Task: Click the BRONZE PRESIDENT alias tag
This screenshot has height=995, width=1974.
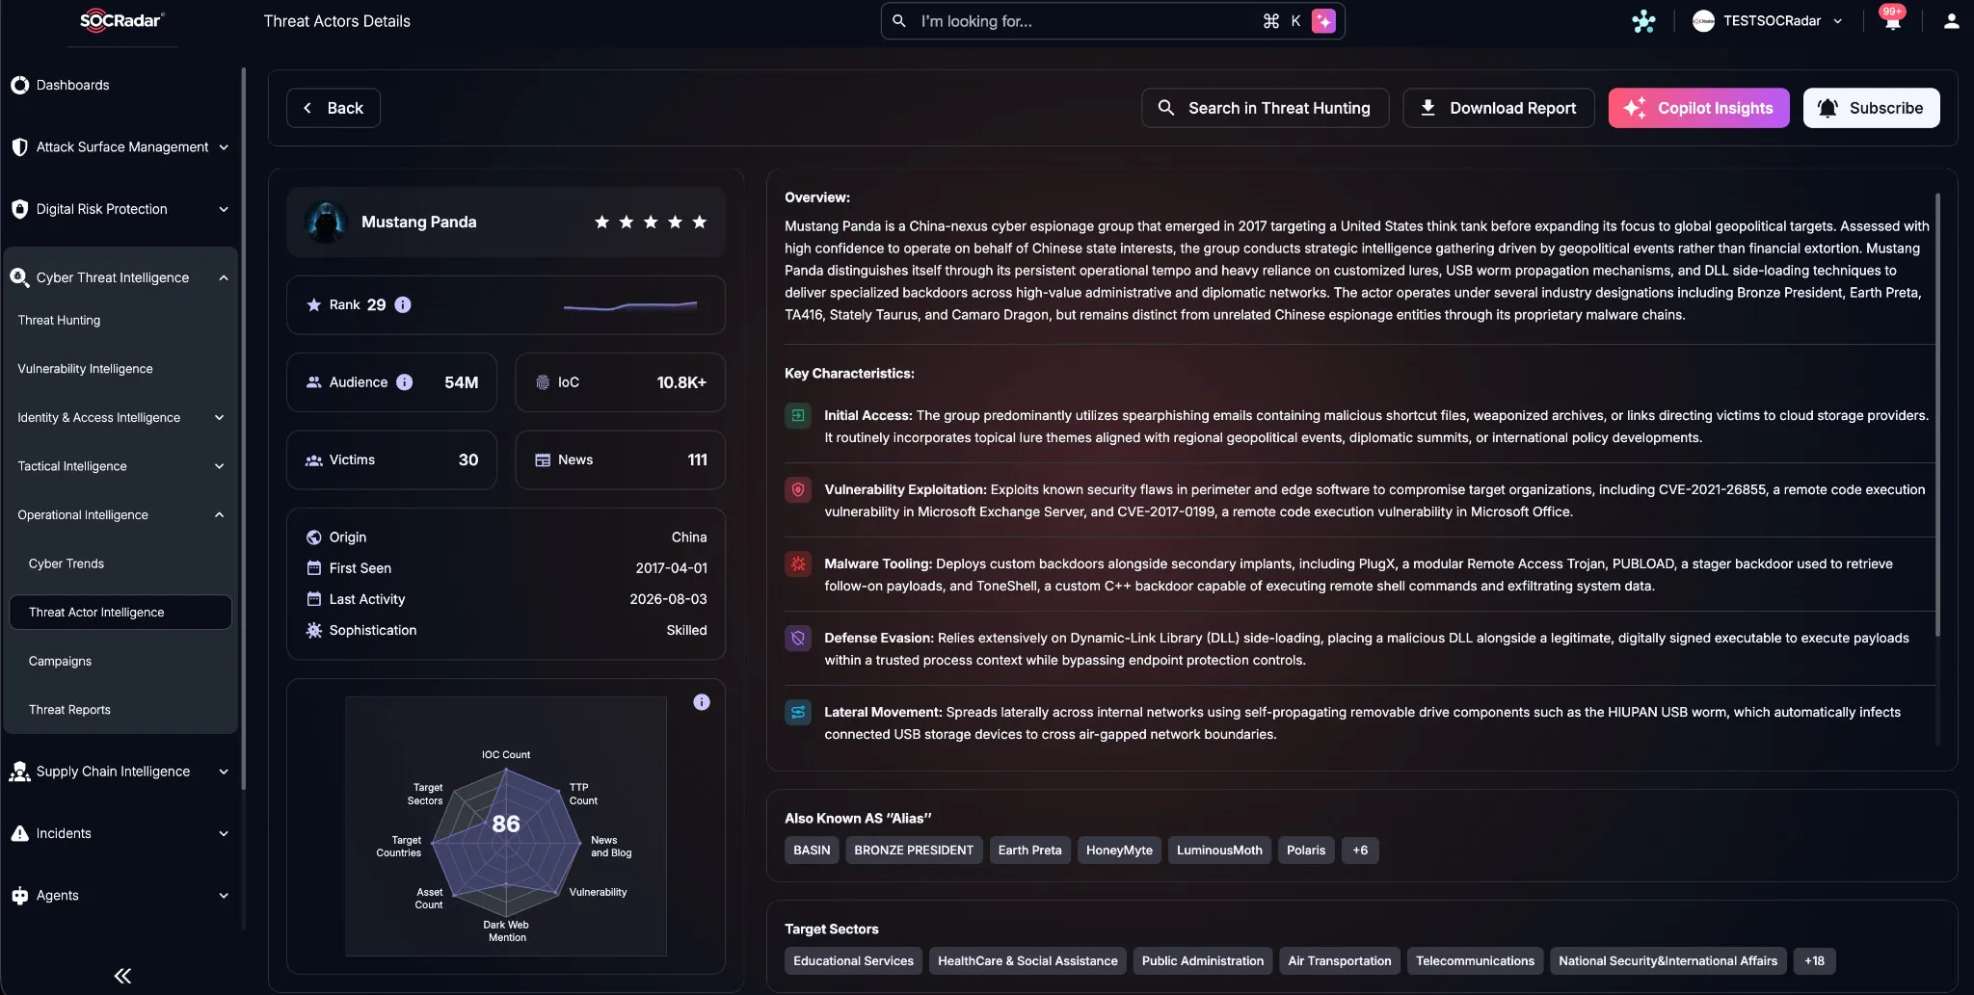Action: (914, 851)
